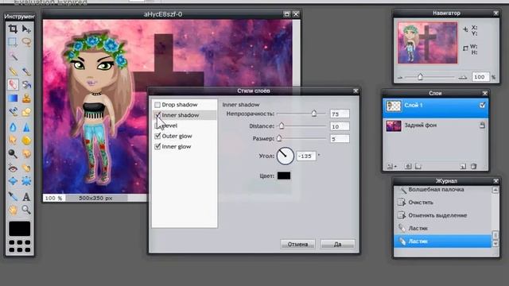Select the Burn tool
This screenshot has width=509, height=286.
[x=26, y=153]
